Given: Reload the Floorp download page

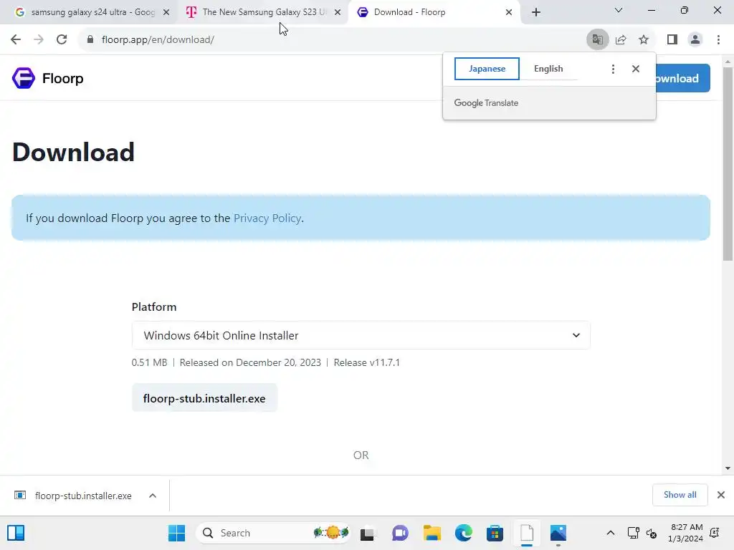Looking at the screenshot, I should tap(62, 40).
